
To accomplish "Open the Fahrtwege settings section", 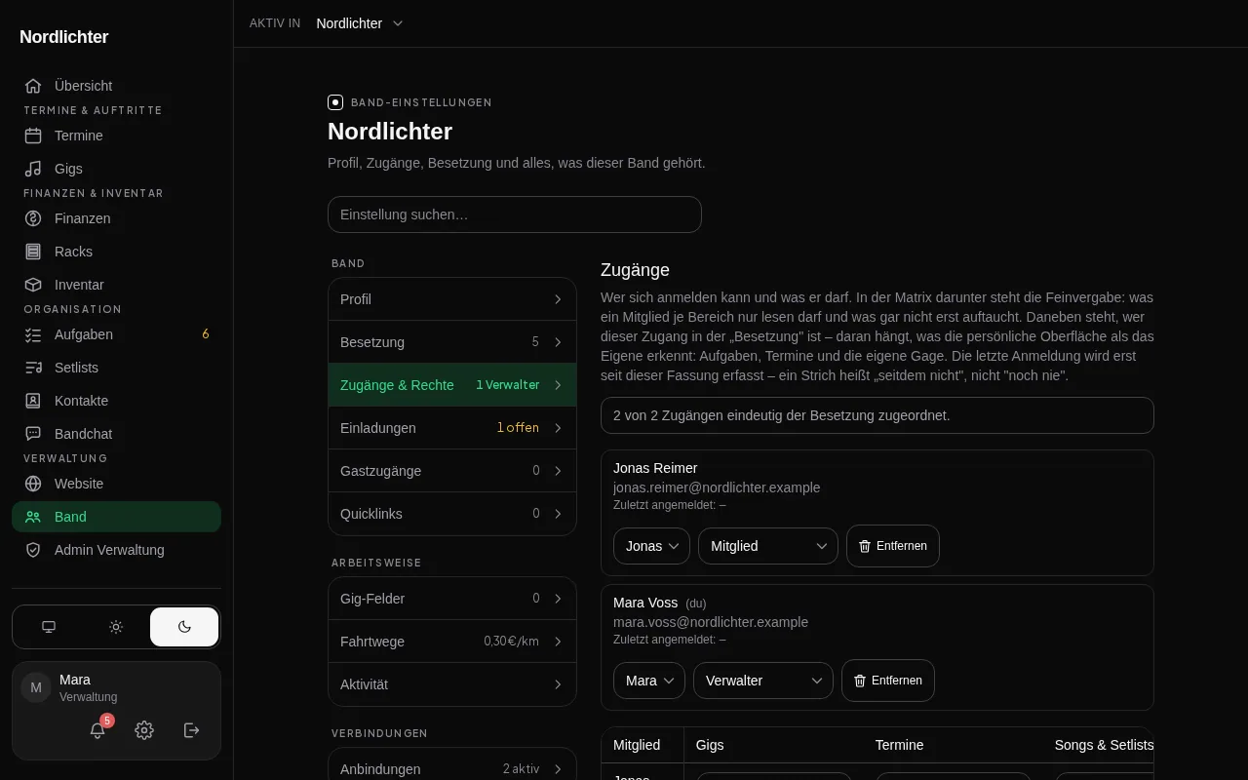I will pos(452,642).
